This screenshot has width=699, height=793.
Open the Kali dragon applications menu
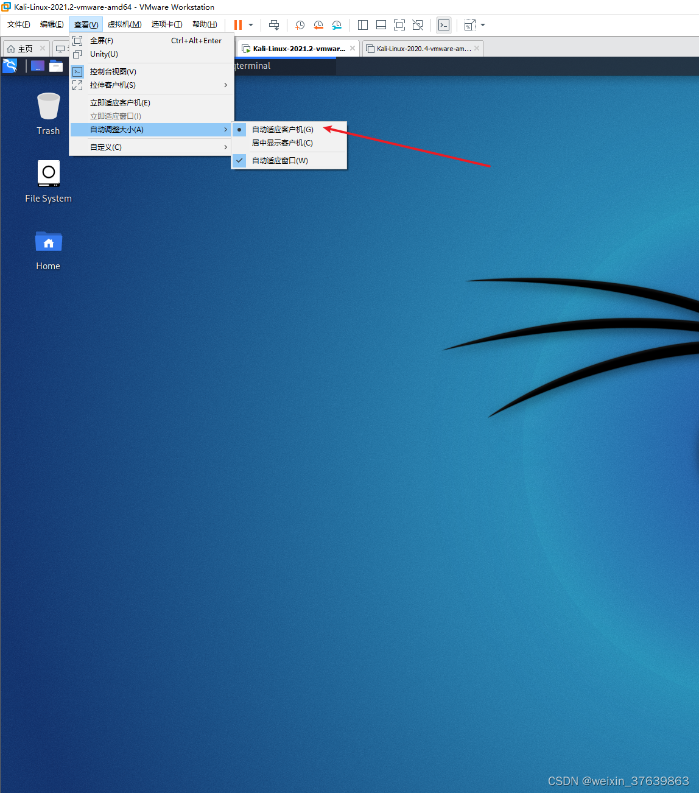(x=10, y=66)
